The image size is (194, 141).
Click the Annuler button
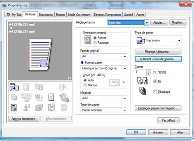pyautogui.click(x=158, y=132)
